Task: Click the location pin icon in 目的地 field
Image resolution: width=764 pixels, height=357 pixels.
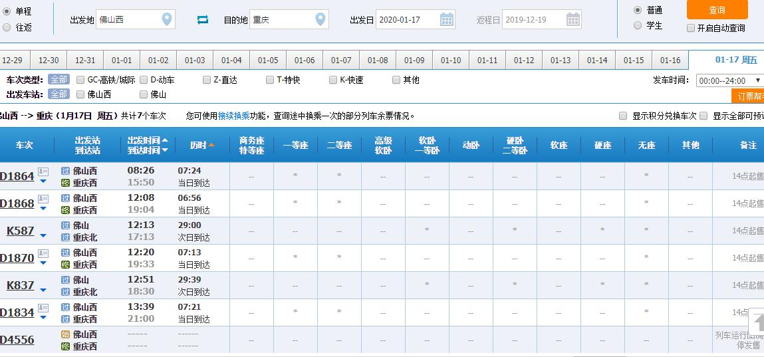Action: (320, 20)
